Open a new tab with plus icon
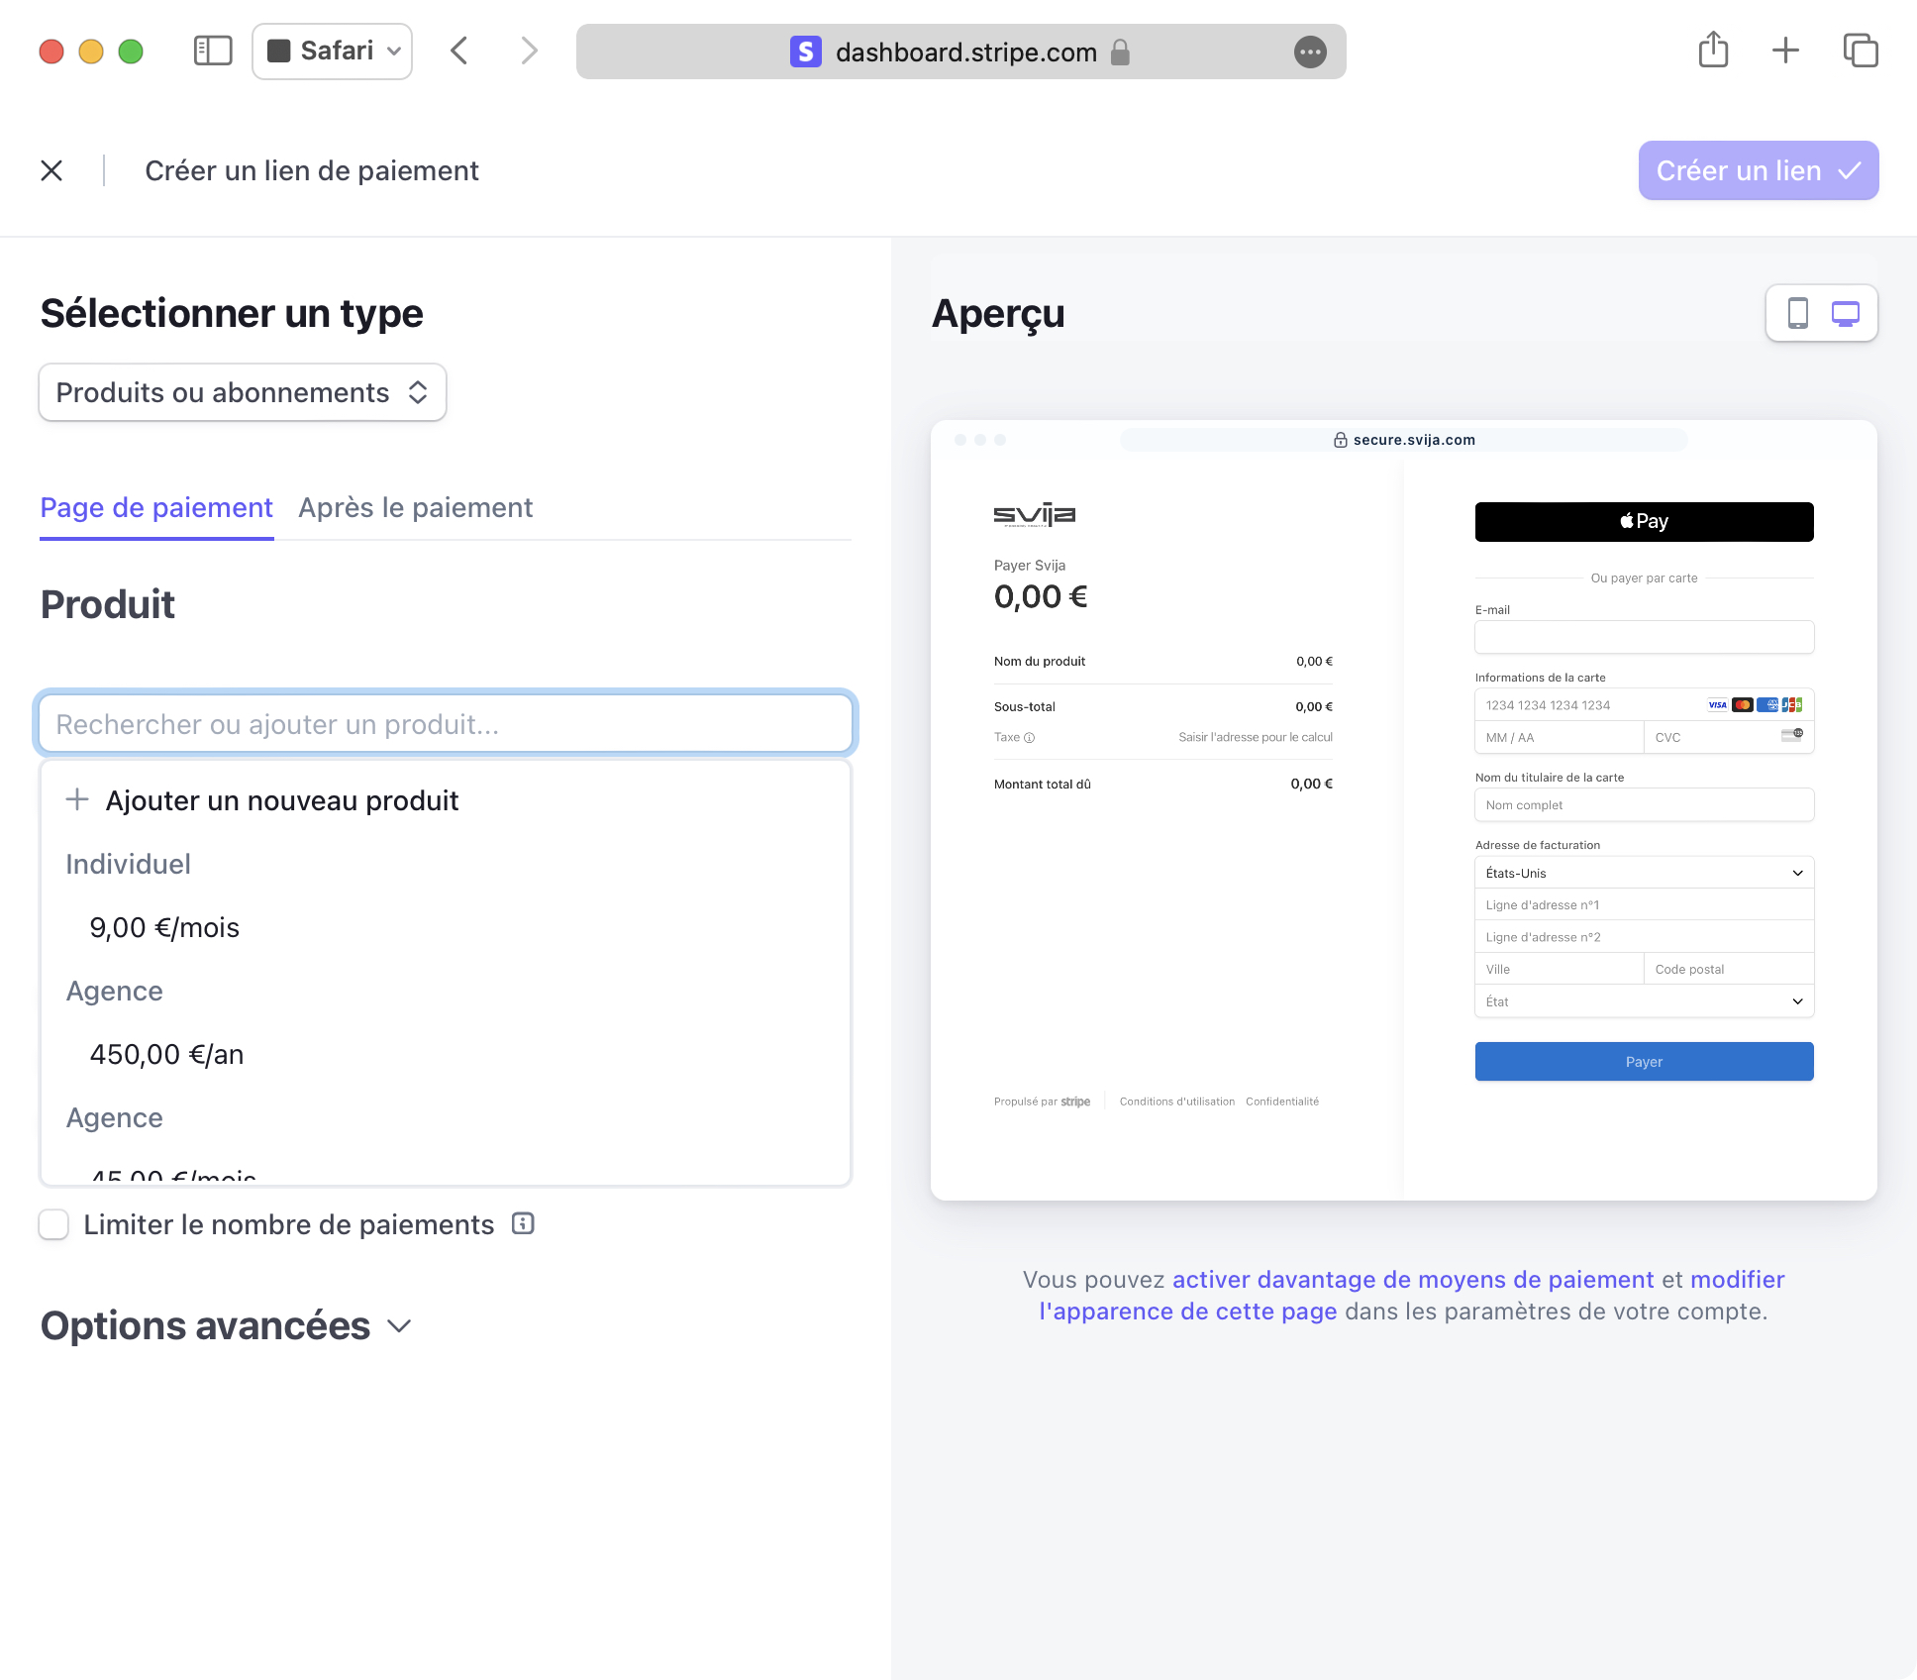The width and height of the screenshot is (1917, 1680). coord(1785,51)
